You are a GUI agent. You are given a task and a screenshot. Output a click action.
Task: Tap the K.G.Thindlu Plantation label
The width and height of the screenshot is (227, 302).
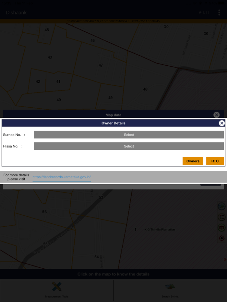tap(160, 230)
